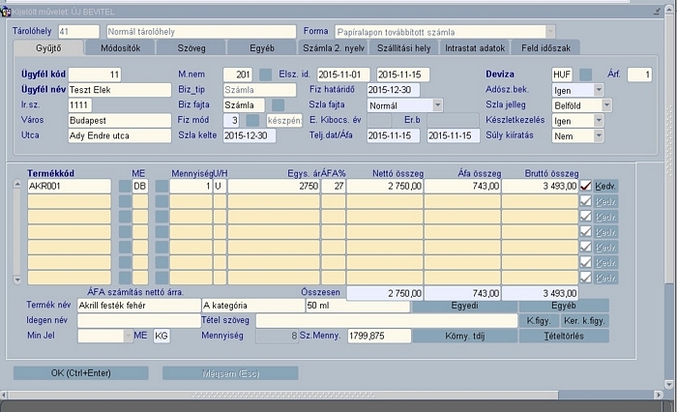
Task: Expand Készletkezelés Igen dropdown
Action: (x=599, y=121)
